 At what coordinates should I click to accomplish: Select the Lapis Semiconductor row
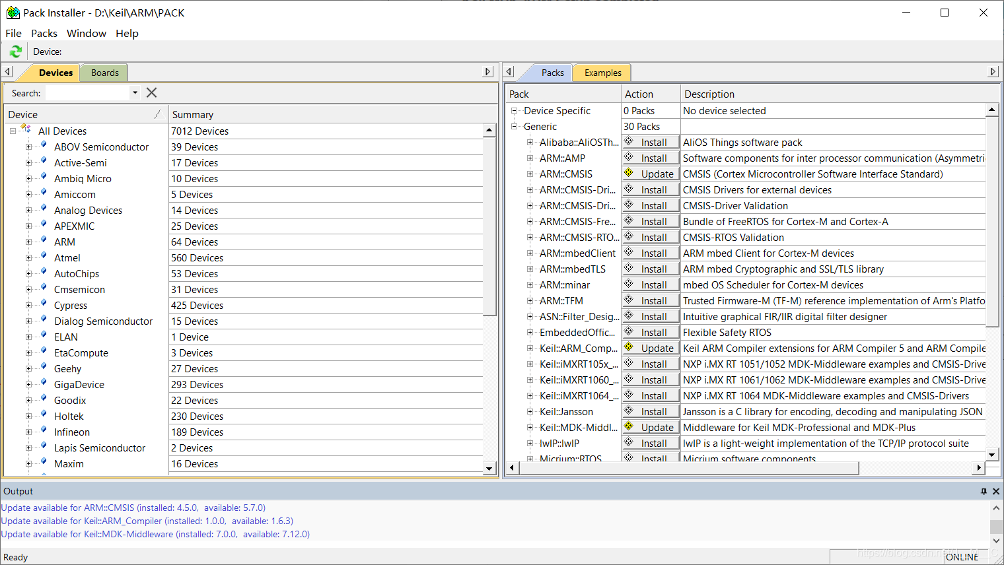pyautogui.click(x=244, y=448)
